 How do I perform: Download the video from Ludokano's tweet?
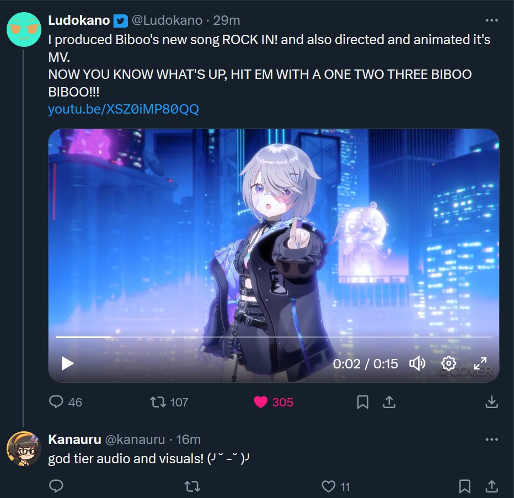[492, 402]
